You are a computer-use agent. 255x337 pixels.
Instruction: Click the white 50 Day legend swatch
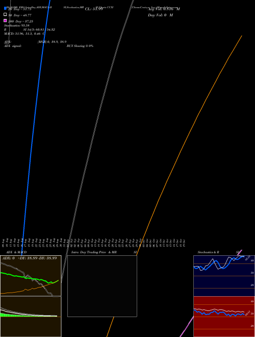[5, 14]
